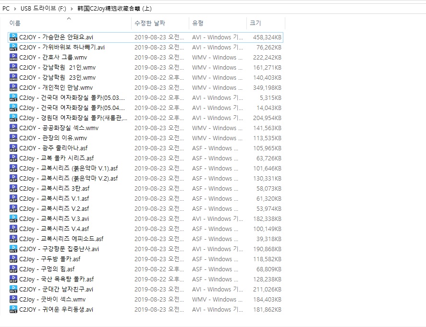Go to PC in the address breadcrumb
This screenshot has width=426, height=327.
coord(6,9)
